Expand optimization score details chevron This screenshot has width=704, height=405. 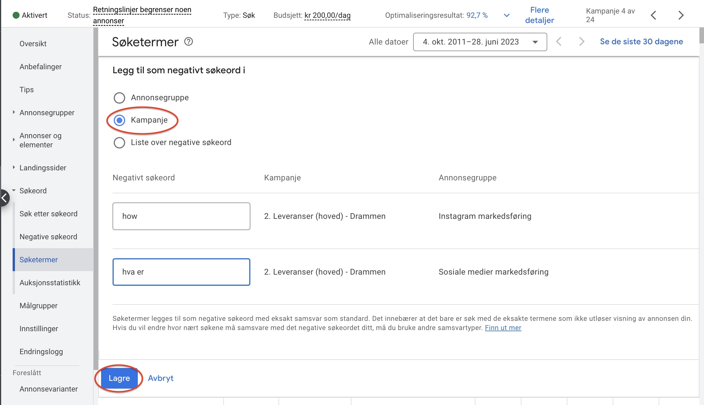point(507,15)
